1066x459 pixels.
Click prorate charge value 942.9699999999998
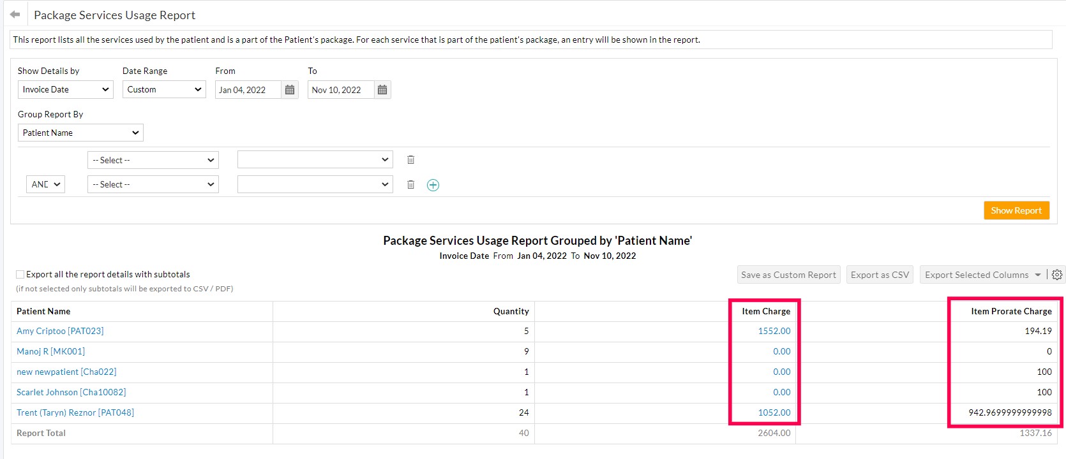[1010, 412]
